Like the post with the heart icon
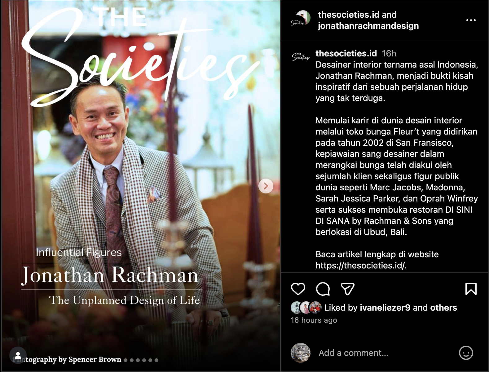This screenshot has width=489, height=372. click(298, 289)
